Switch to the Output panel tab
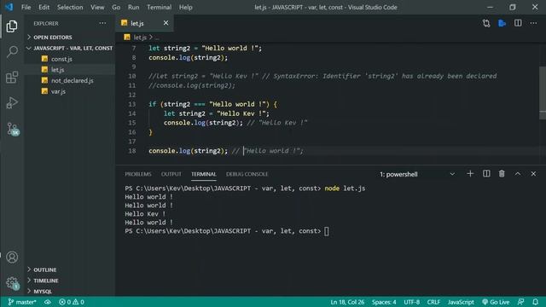Screen dimensions: 546x307 (x=171, y=174)
